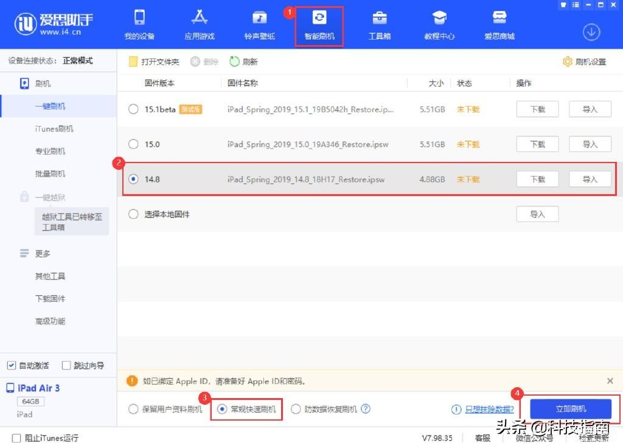Open 客服 support link
Screen dimensions: 623x448
click(x=482, y=438)
